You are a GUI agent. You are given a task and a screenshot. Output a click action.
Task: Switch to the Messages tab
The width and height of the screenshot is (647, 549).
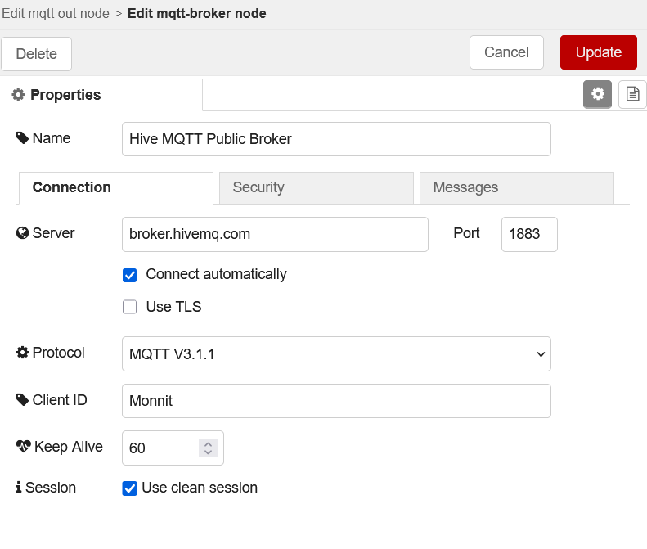point(517,188)
